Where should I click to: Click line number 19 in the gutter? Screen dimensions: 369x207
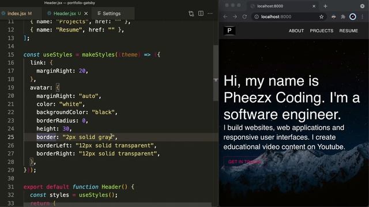(x=10, y=87)
